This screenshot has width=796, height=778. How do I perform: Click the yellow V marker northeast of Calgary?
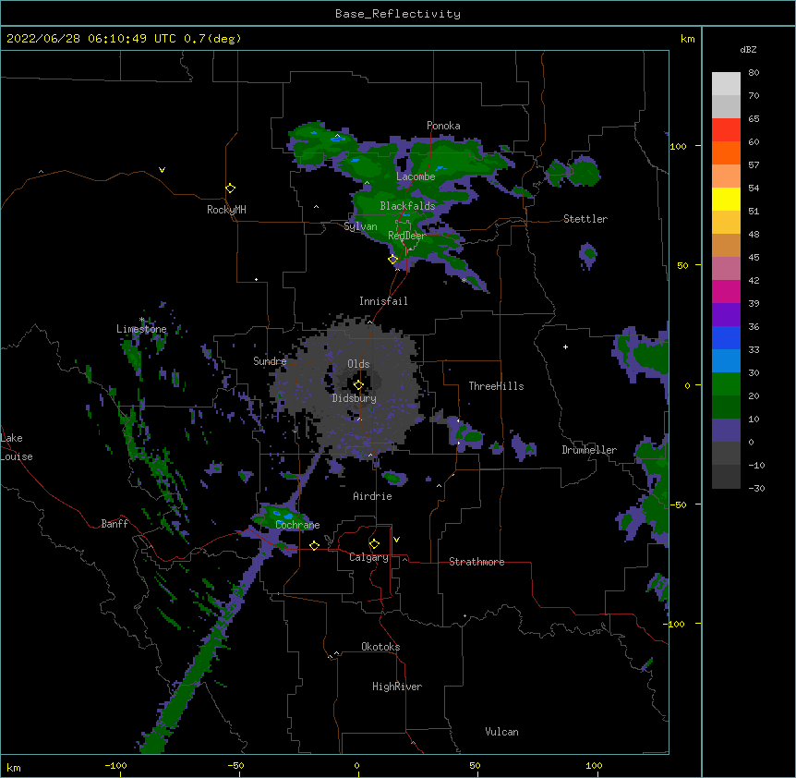coord(396,540)
